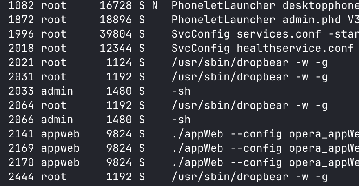Click the memory value 18896
Image resolution: width=359 pixels, height=186 pixels.
pyautogui.click(x=115, y=20)
